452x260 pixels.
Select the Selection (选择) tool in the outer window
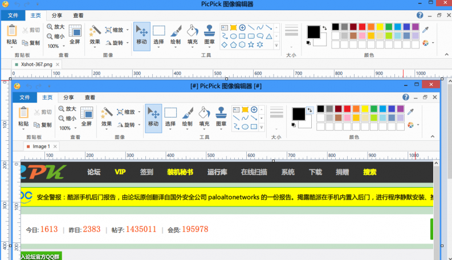[x=158, y=36]
